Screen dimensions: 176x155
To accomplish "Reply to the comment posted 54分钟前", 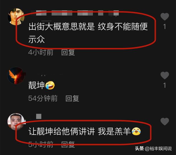I will click(72, 99).
